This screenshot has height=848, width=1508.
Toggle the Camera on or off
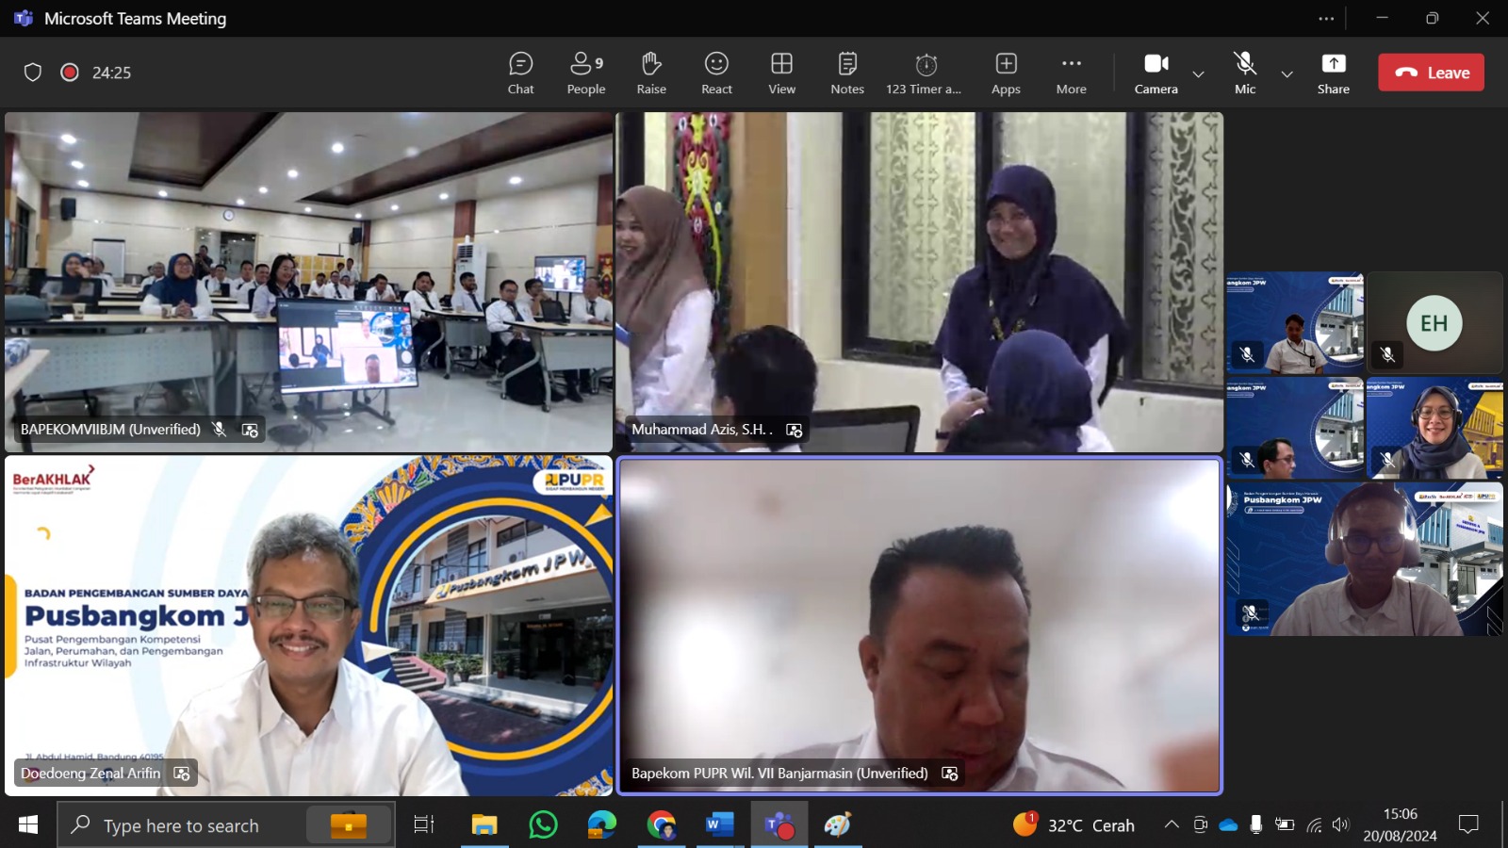click(x=1156, y=73)
